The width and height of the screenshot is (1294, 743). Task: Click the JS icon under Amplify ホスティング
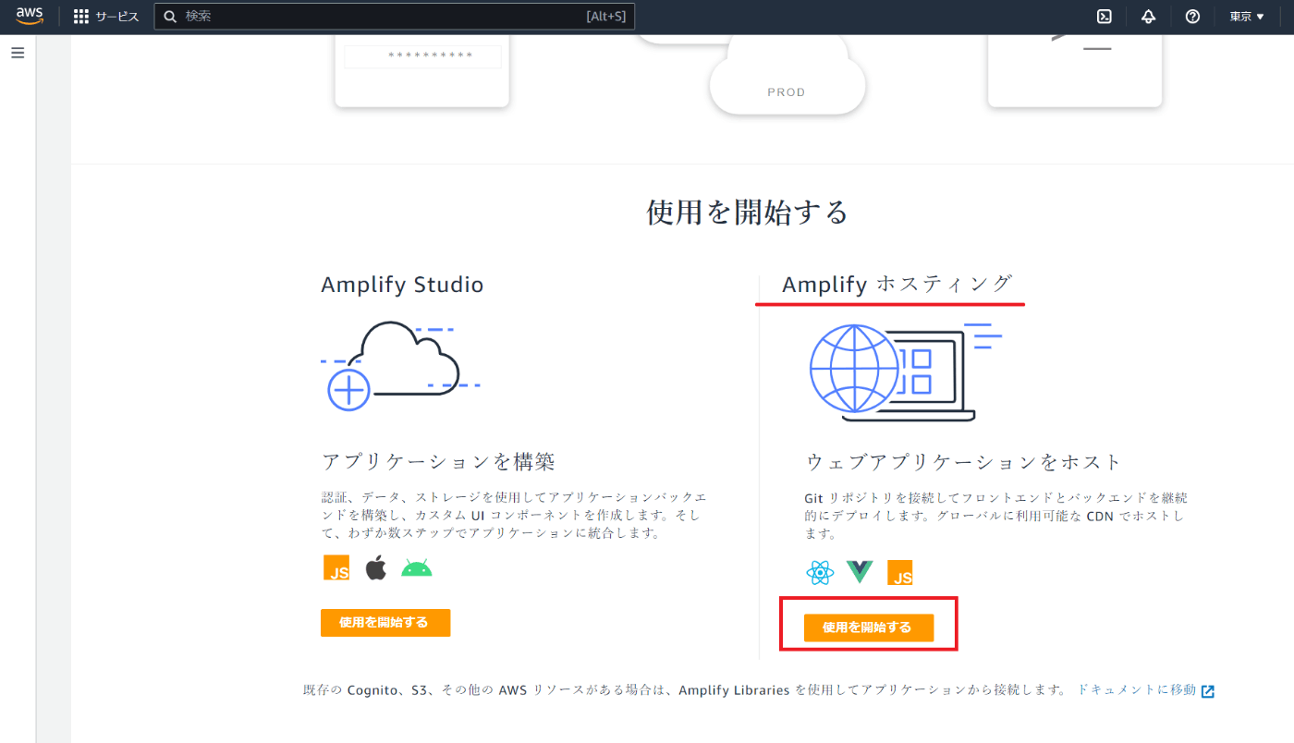900,573
